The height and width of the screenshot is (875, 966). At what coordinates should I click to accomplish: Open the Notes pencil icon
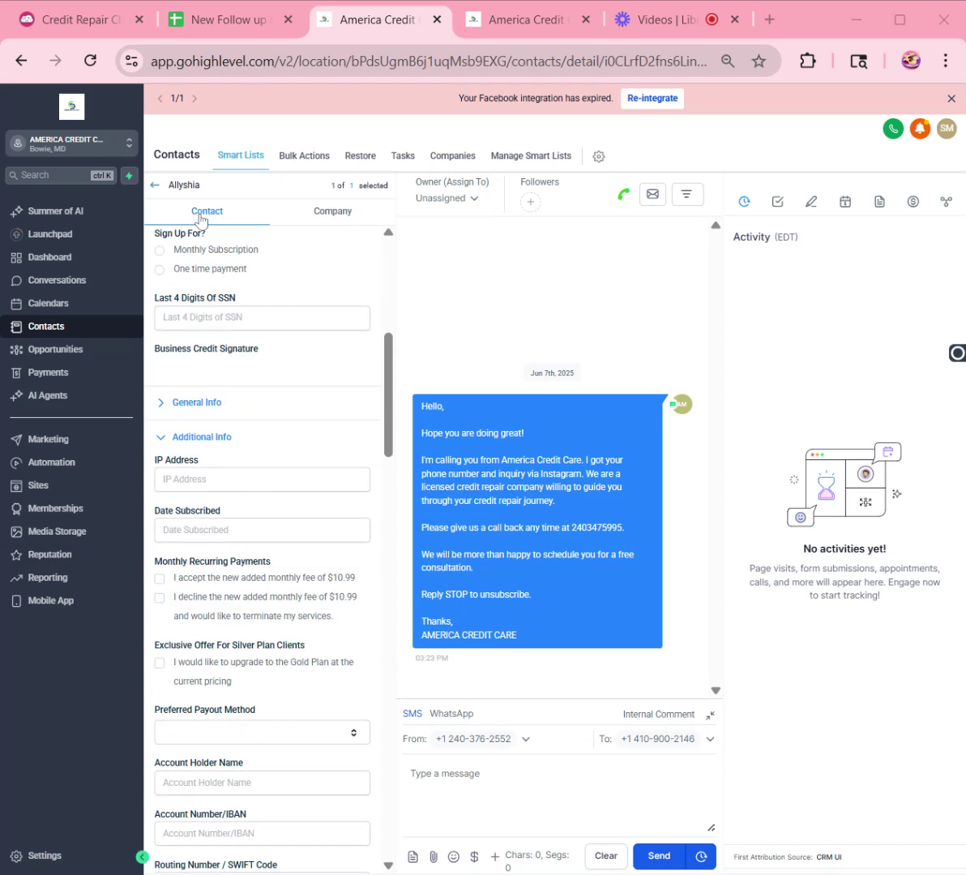click(811, 202)
